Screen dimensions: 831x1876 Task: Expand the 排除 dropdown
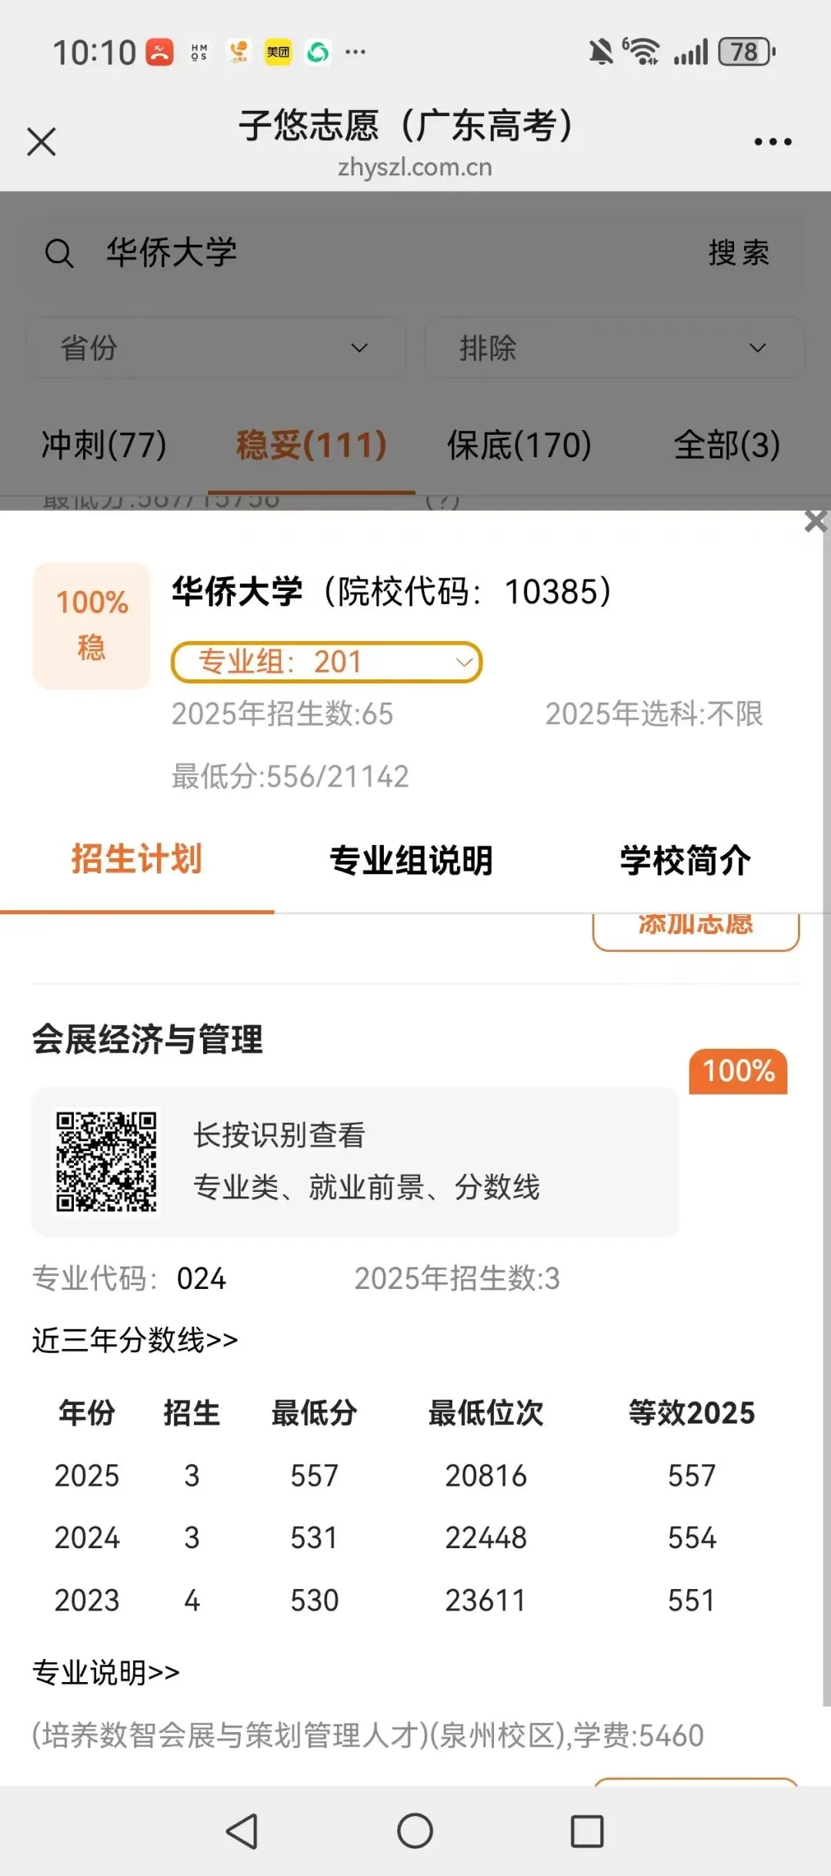click(x=614, y=348)
